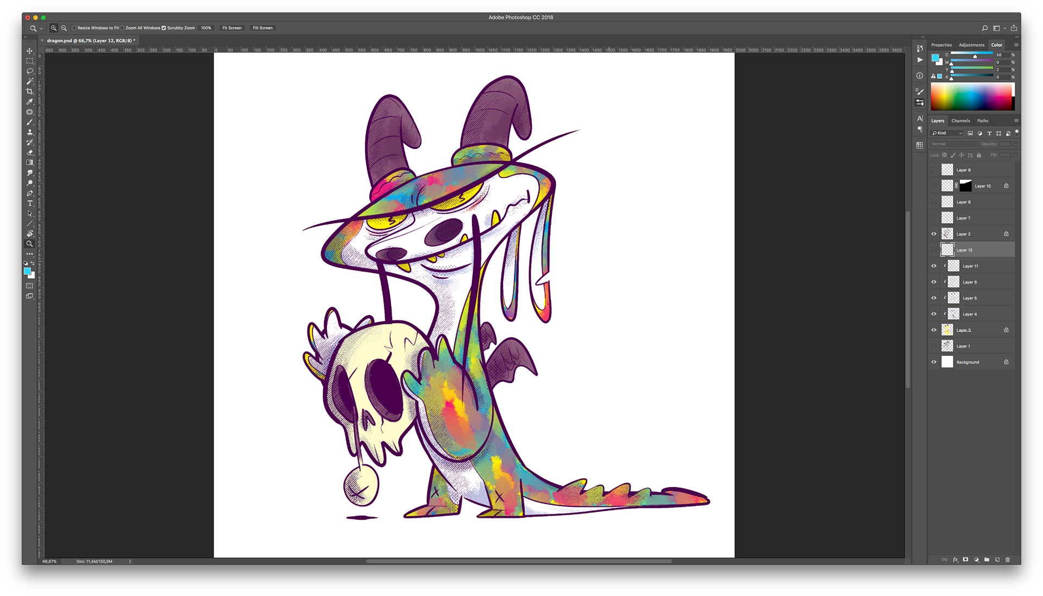The image size is (1043, 596).
Task: Switch to the Channels tab
Action: pyautogui.click(x=960, y=121)
